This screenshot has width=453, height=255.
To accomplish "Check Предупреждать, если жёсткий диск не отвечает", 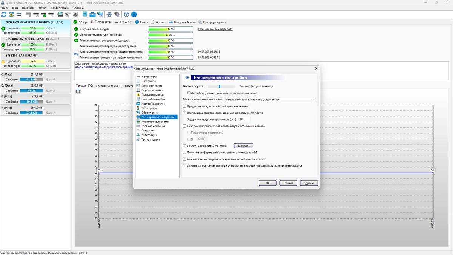I will tap(185, 106).
